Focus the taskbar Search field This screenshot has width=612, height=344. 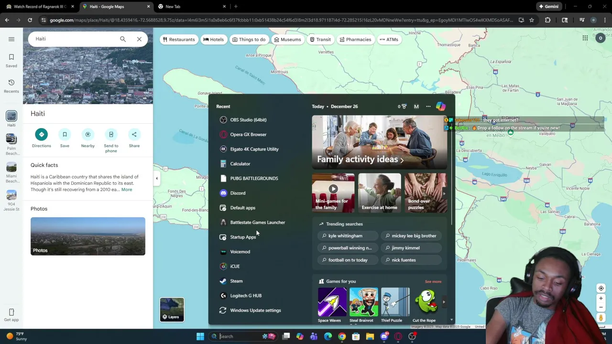pos(243,336)
